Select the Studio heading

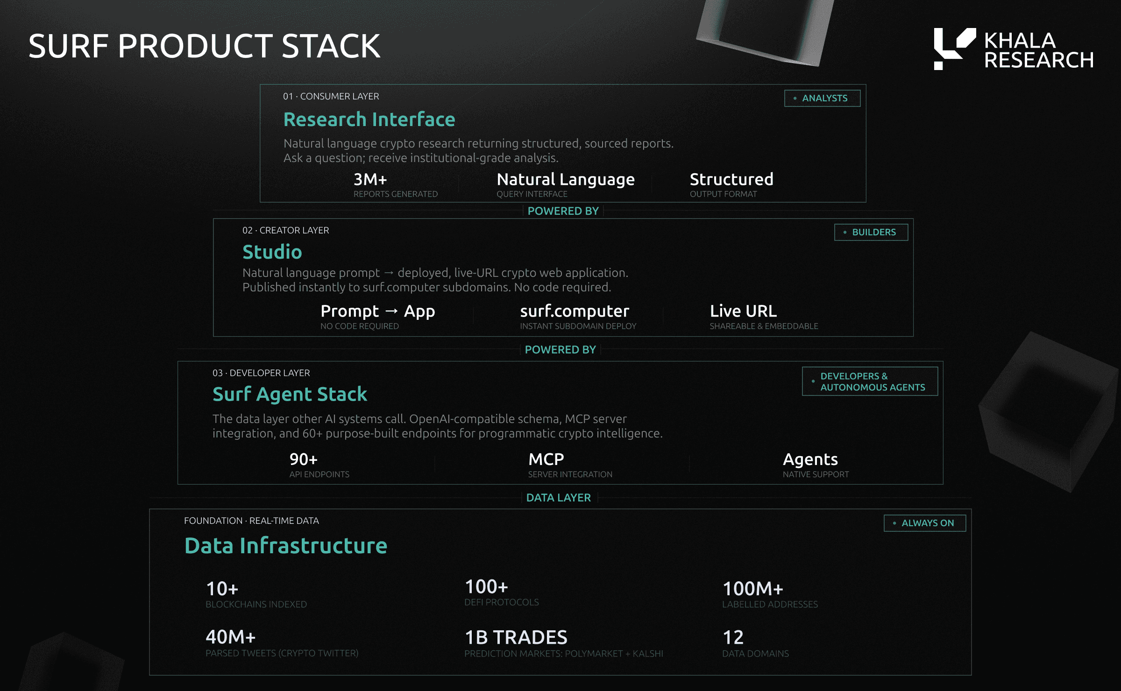[x=272, y=252]
